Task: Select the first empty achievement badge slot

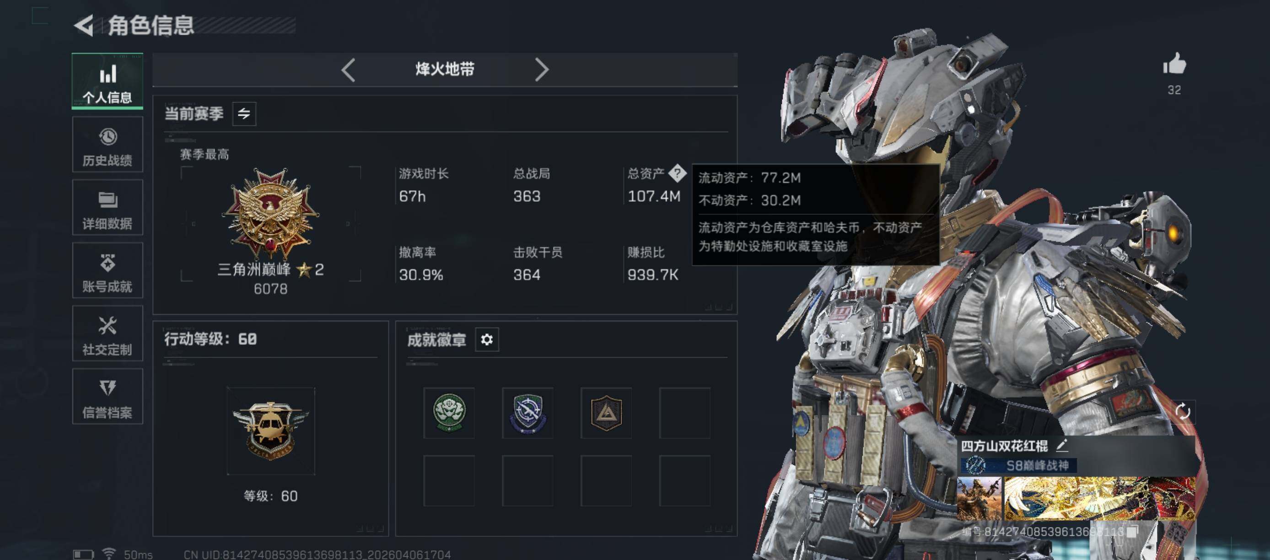Action: coord(685,413)
